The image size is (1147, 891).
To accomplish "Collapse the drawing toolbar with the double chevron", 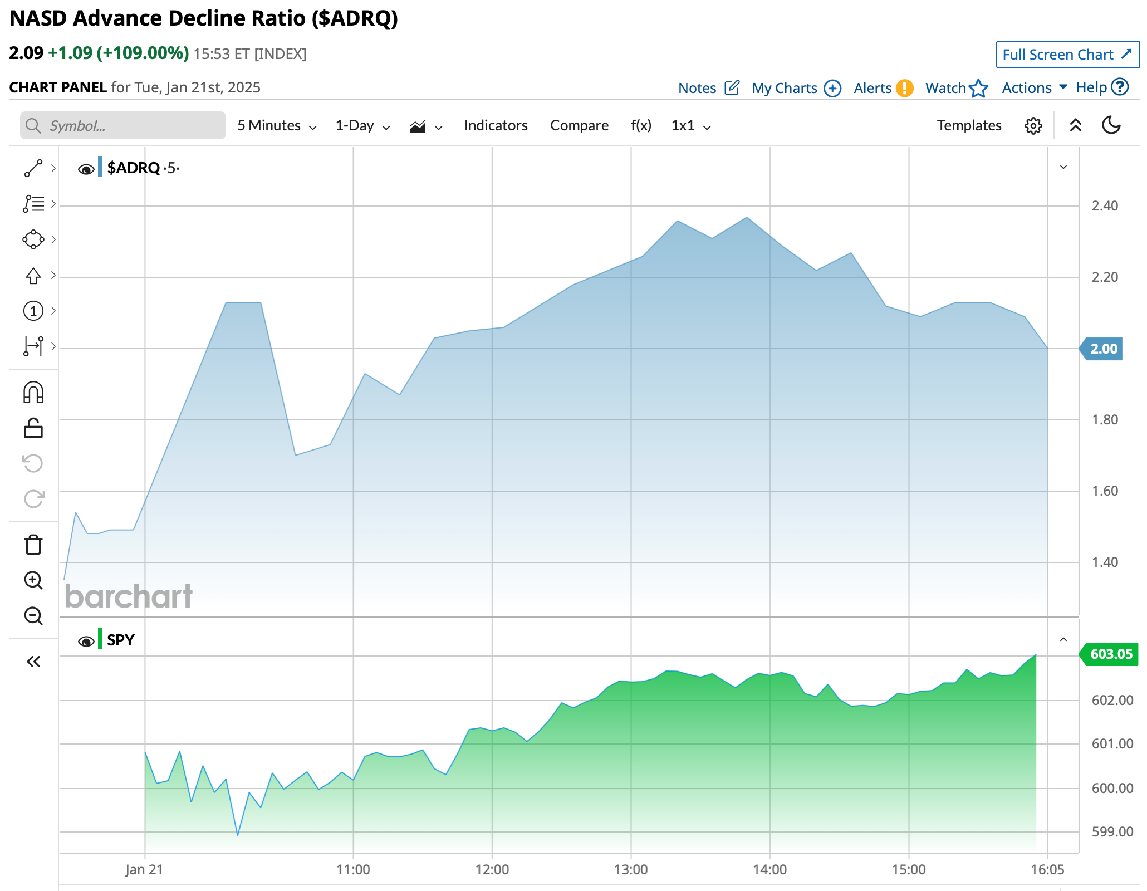I will pyautogui.click(x=33, y=662).
